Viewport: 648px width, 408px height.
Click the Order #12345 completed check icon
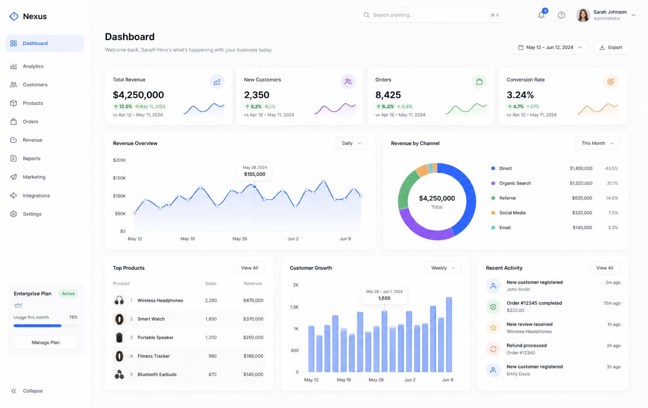click(x=493, y=307)
